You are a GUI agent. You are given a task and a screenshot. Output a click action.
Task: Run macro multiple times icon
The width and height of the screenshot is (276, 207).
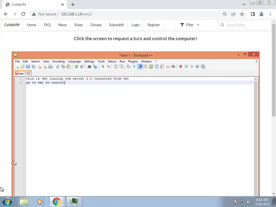point(198,67)
